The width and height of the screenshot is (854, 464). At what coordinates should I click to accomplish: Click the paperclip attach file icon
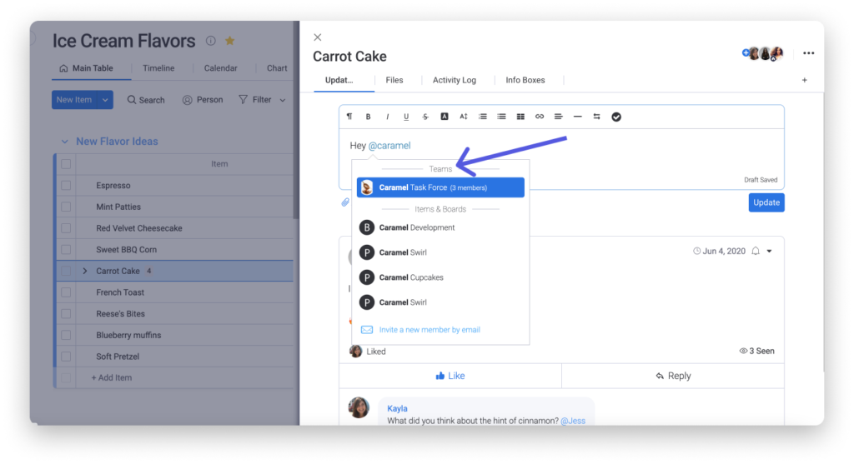(344, 202)
